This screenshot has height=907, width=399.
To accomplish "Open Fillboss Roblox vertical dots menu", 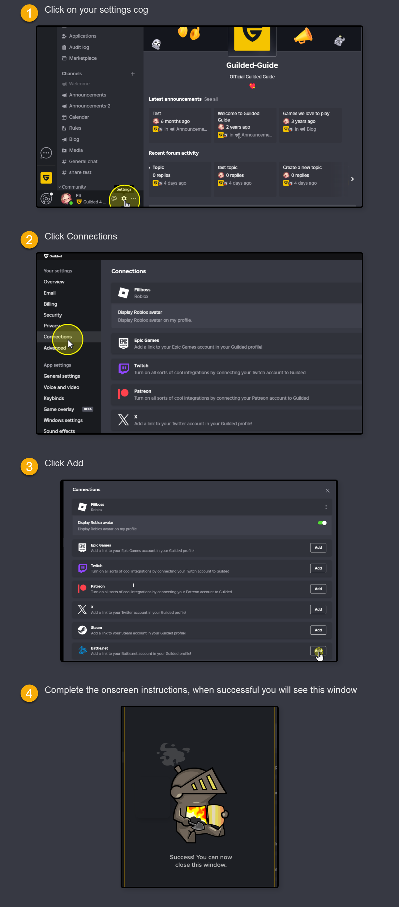I will click(x=326, y=507).
